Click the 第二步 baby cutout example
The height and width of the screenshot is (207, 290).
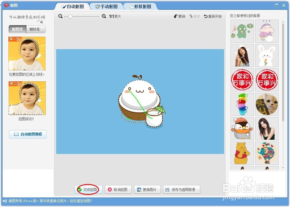27,98
